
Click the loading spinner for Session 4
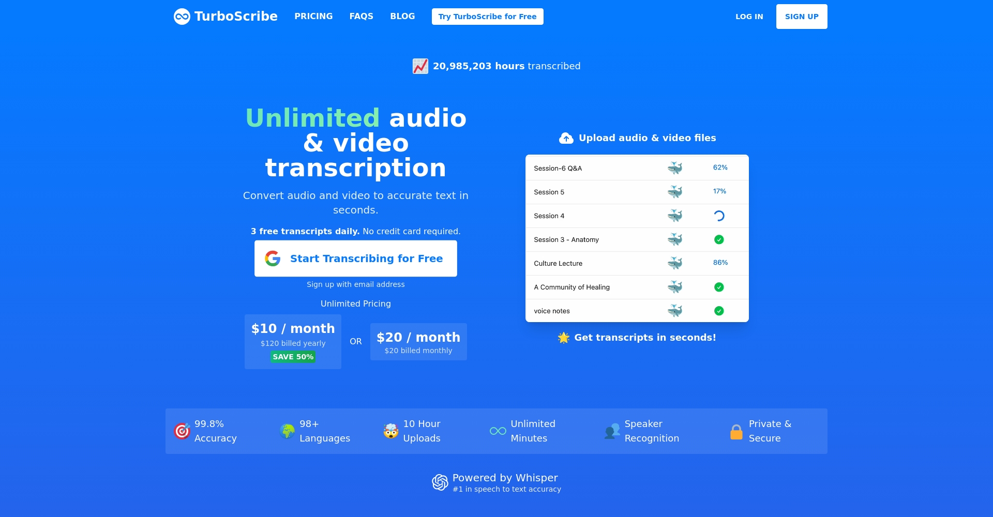pos(719,216)
